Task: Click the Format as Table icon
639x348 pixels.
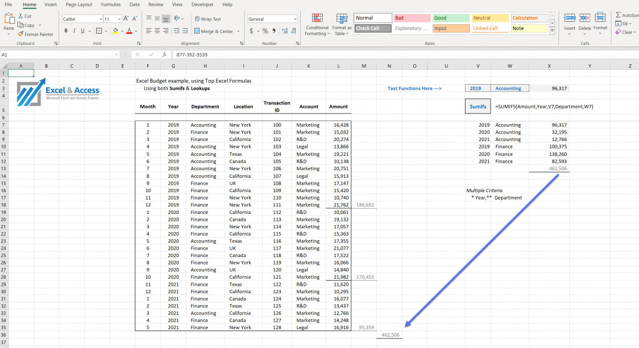Action: click(341, 19)
